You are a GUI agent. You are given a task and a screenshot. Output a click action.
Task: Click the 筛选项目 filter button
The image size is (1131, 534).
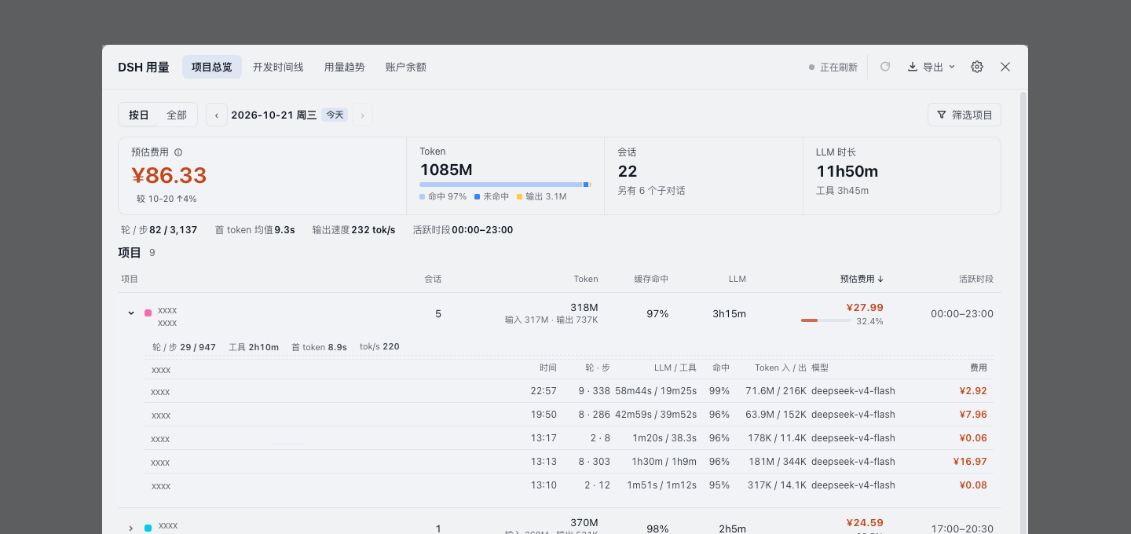(x=964, y=115)
